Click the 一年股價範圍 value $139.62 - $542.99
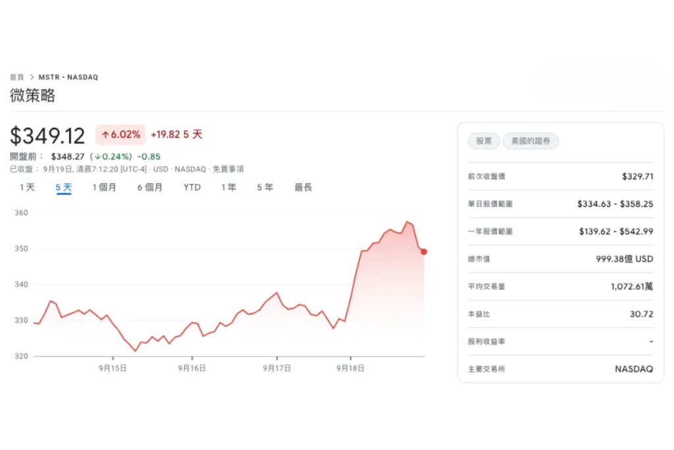This screenshot has height=450, width=674. pyautogui.click(x=616, y=231)
